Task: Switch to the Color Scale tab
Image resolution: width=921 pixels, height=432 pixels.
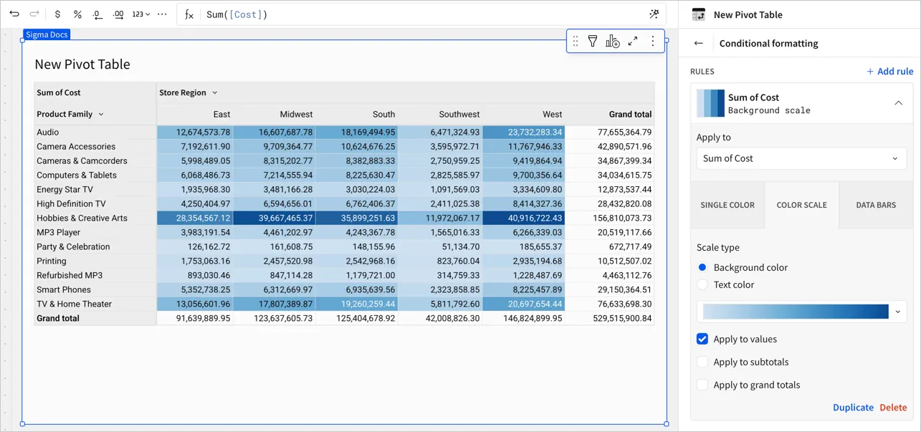Action: click(801, 205)
